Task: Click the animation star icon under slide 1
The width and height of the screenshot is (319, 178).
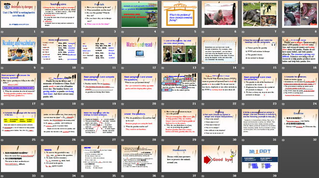Action: point(2,32)
